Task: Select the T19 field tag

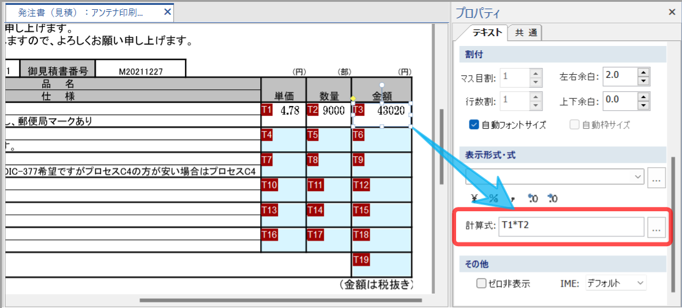Action: pos(361,260)
